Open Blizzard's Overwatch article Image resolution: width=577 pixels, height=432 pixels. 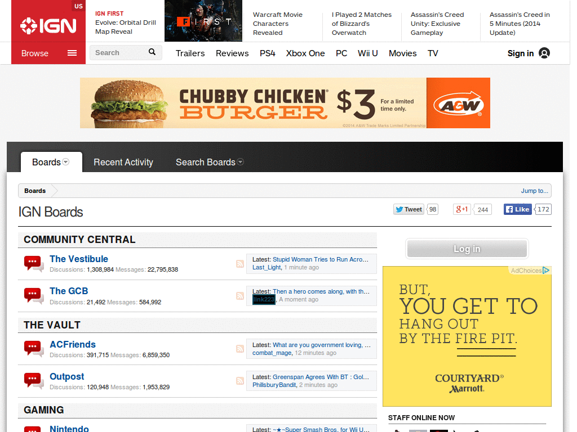361,24
